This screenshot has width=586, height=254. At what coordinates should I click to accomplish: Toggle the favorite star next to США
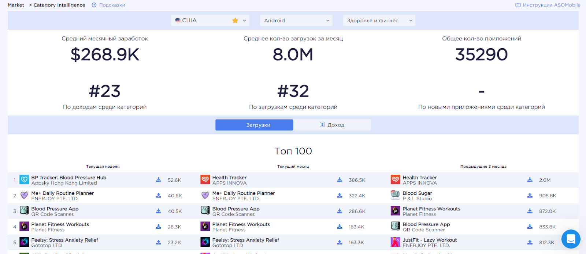click(x=235, y=20)
